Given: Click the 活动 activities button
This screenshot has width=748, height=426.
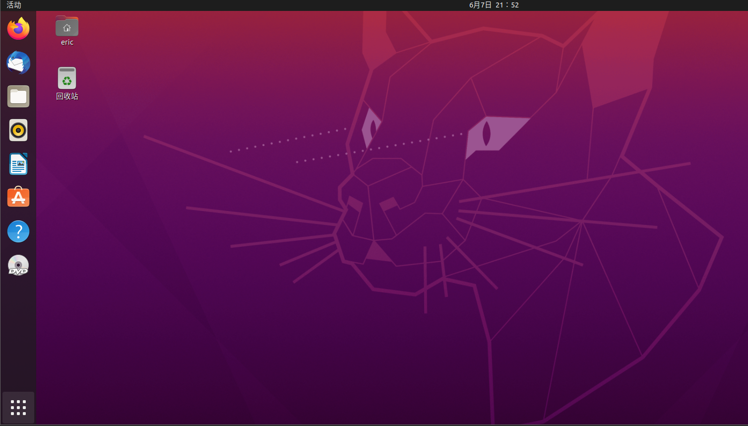Looking at the screenshot, I should pyautogui.click(x=14, y=5).
